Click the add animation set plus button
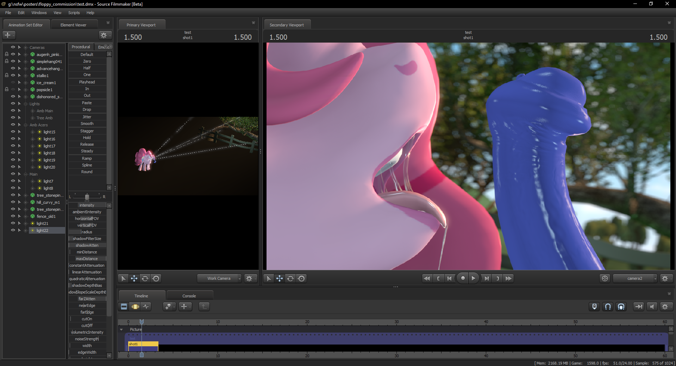Viewport: 676px width, 366px height. pyautogui.click(x=9, y=35)
